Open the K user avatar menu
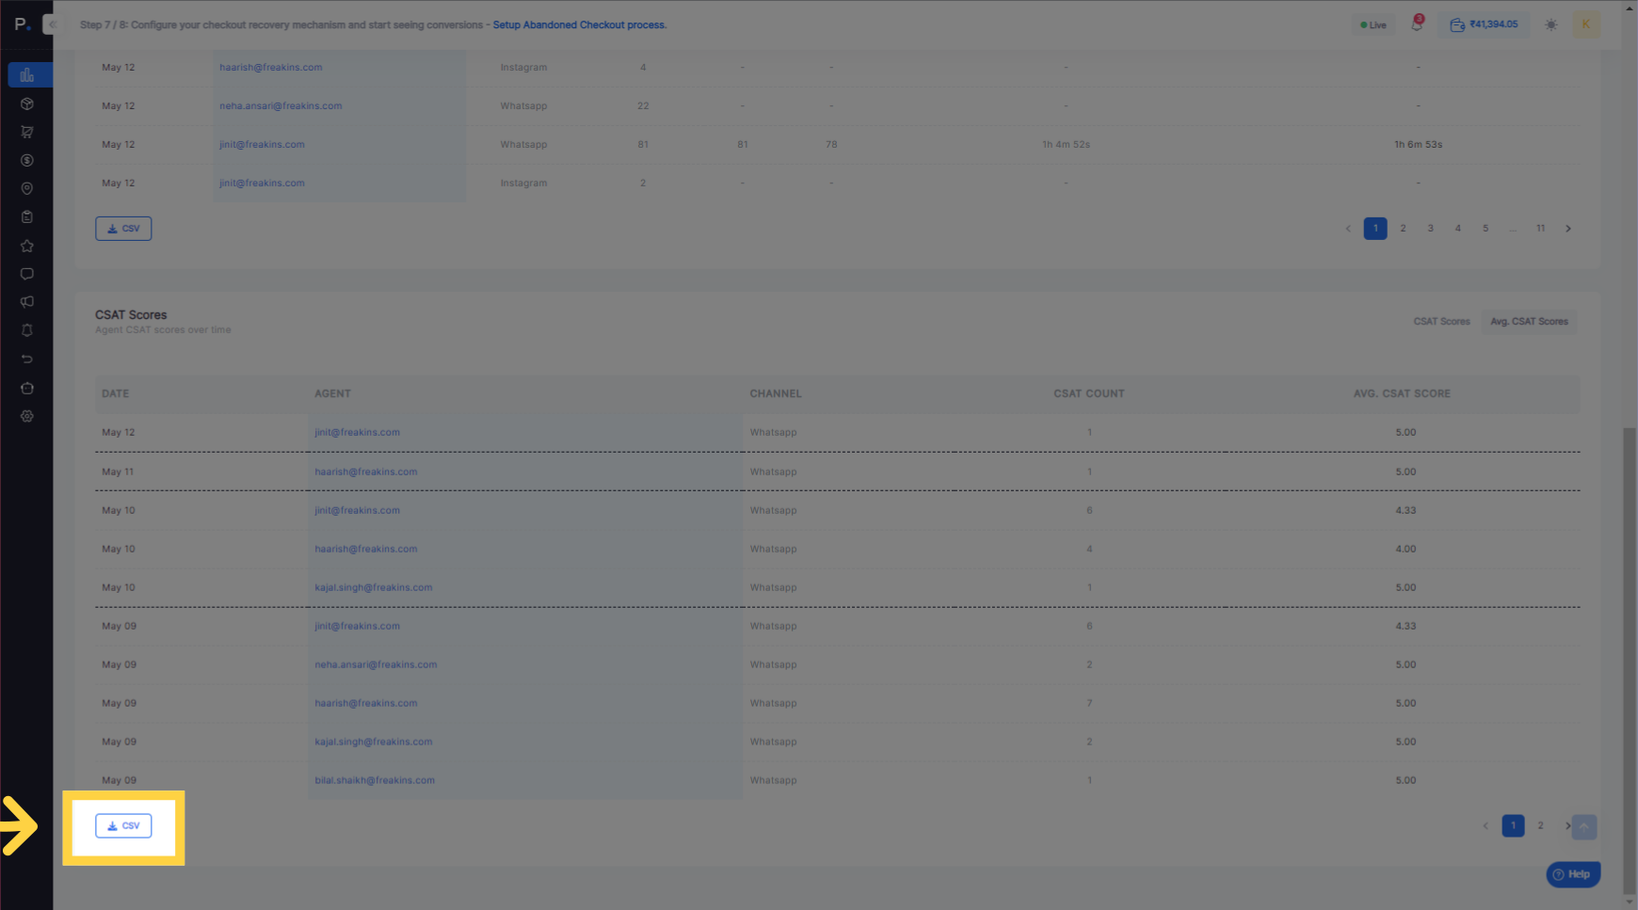Viewport: 1638px width, 910px height. (1585, 24)
